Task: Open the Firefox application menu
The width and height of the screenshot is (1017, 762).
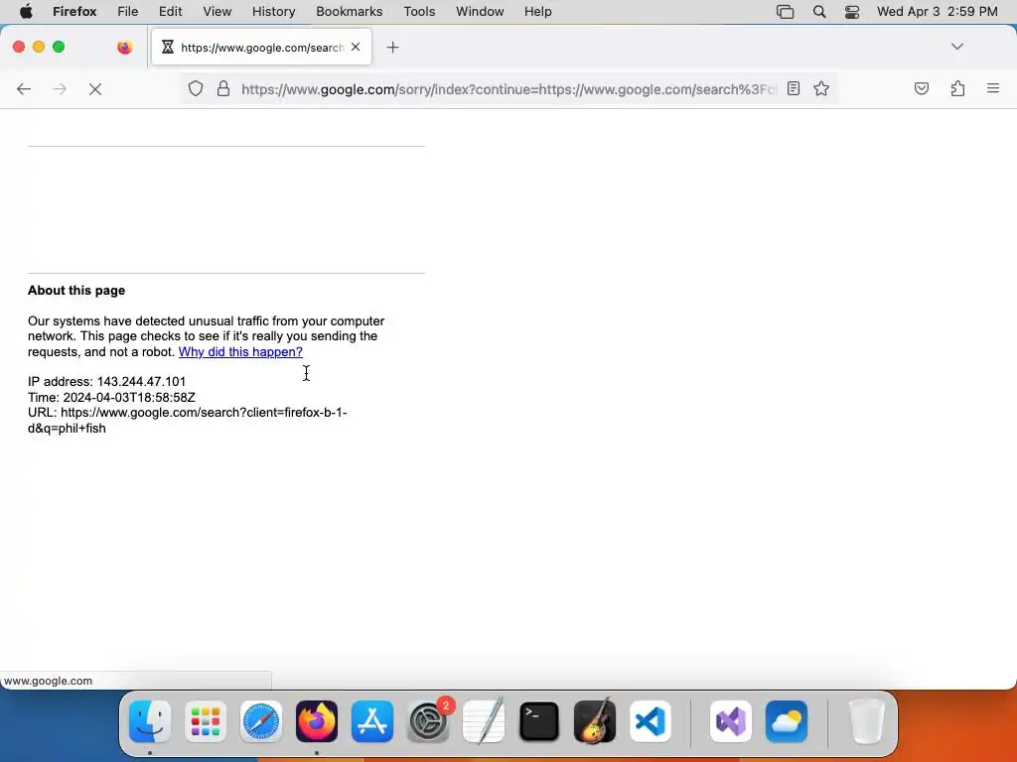Action: [x=992, y=88]
